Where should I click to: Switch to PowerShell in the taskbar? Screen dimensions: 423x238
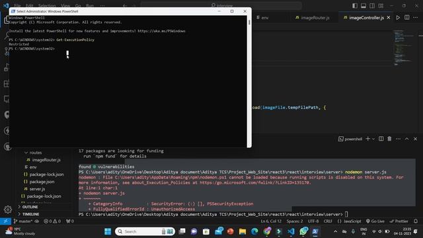(315, 231)
